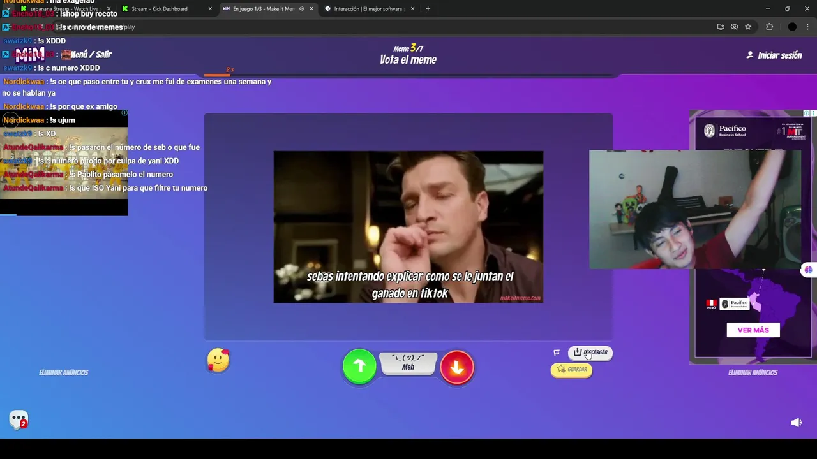
Task: Vote Meh with the shrug button
Action: pos(408,363)
